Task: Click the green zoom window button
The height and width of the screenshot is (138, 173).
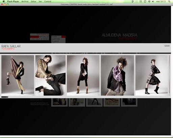Action: [x=8, y=4]
